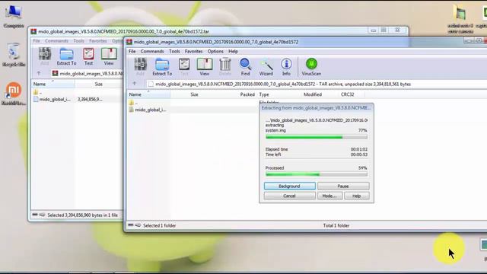Click the front window archive path field
This screenshot has height=274, width=487.
click(317, 84)
